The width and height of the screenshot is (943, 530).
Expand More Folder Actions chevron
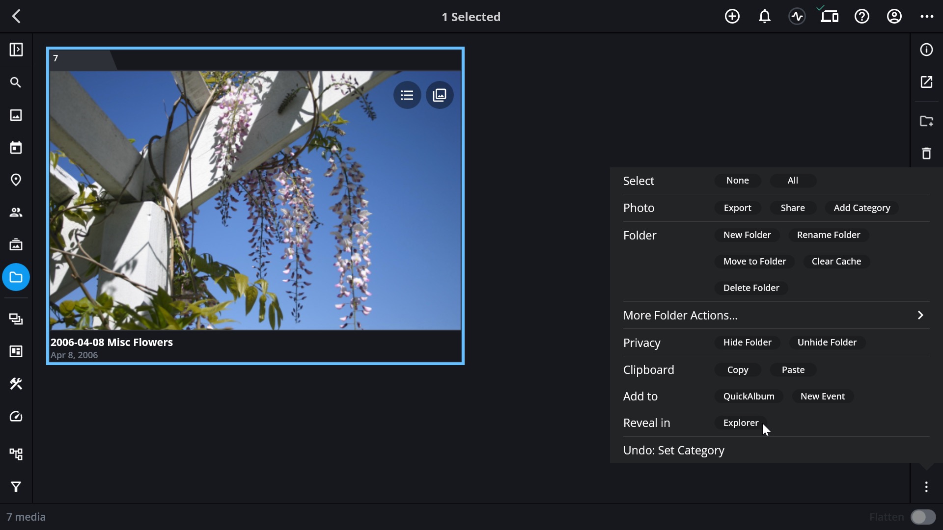pos(920,315)
